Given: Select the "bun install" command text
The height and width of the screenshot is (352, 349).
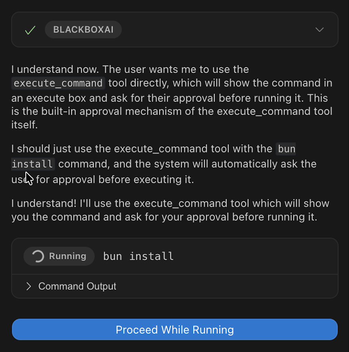Looking at the screenshot, I should (x=138, y=256).
